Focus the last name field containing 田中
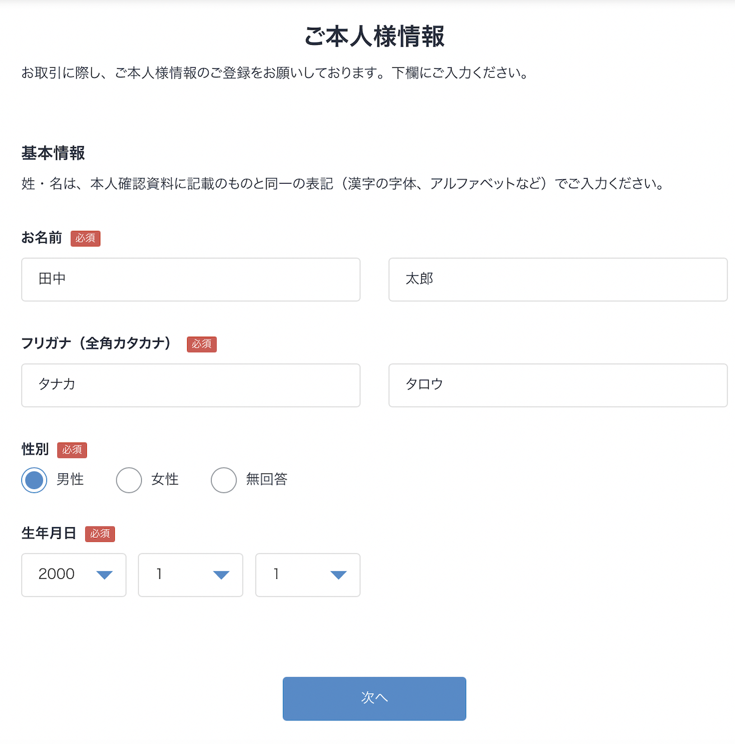Viewport: 735px width, 744px height. [x=190, y=280]
